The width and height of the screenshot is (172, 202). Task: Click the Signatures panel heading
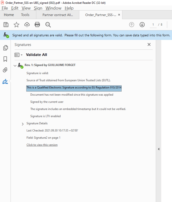[x=23, y=45]
